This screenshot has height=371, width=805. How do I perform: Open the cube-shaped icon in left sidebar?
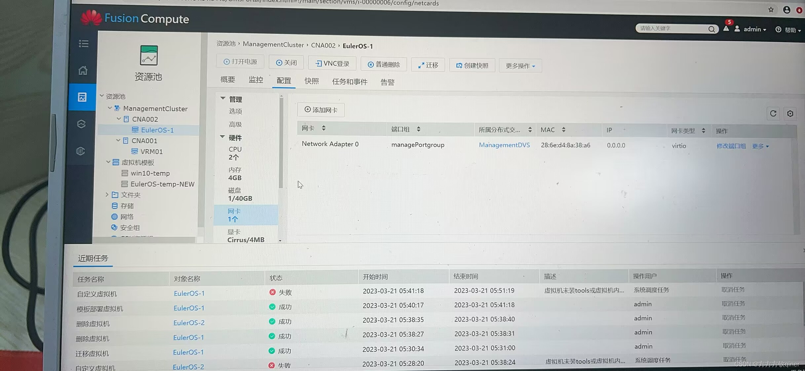point(81,124)
